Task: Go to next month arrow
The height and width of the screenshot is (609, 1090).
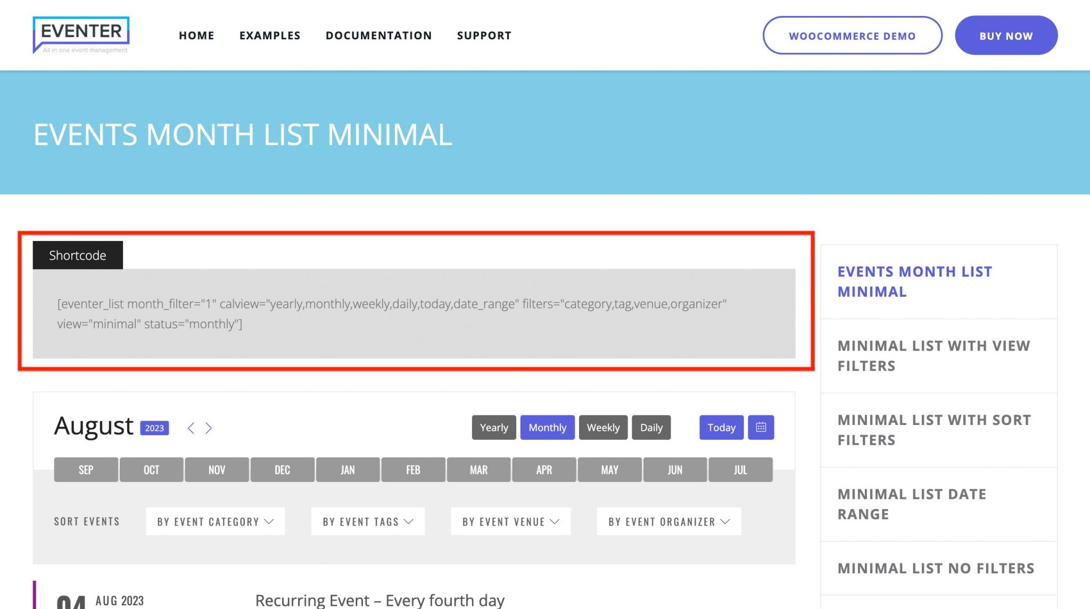Action: [x=209, y=428]
